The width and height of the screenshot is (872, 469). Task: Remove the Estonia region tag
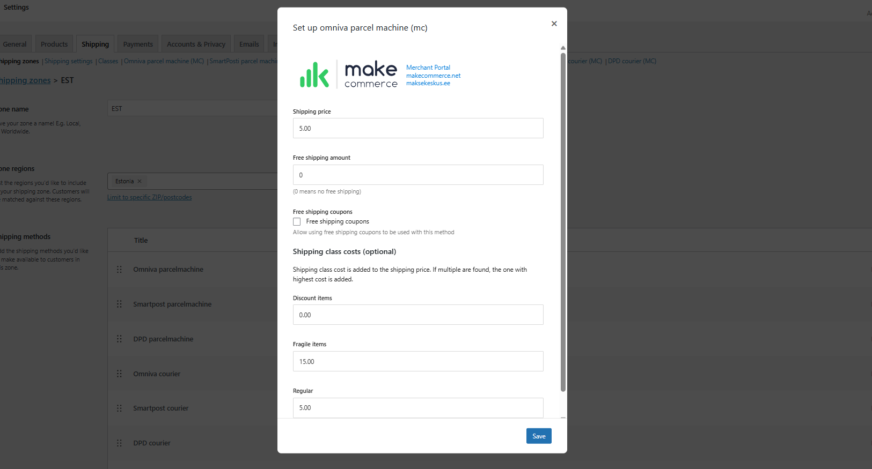[x=140, y=181]
